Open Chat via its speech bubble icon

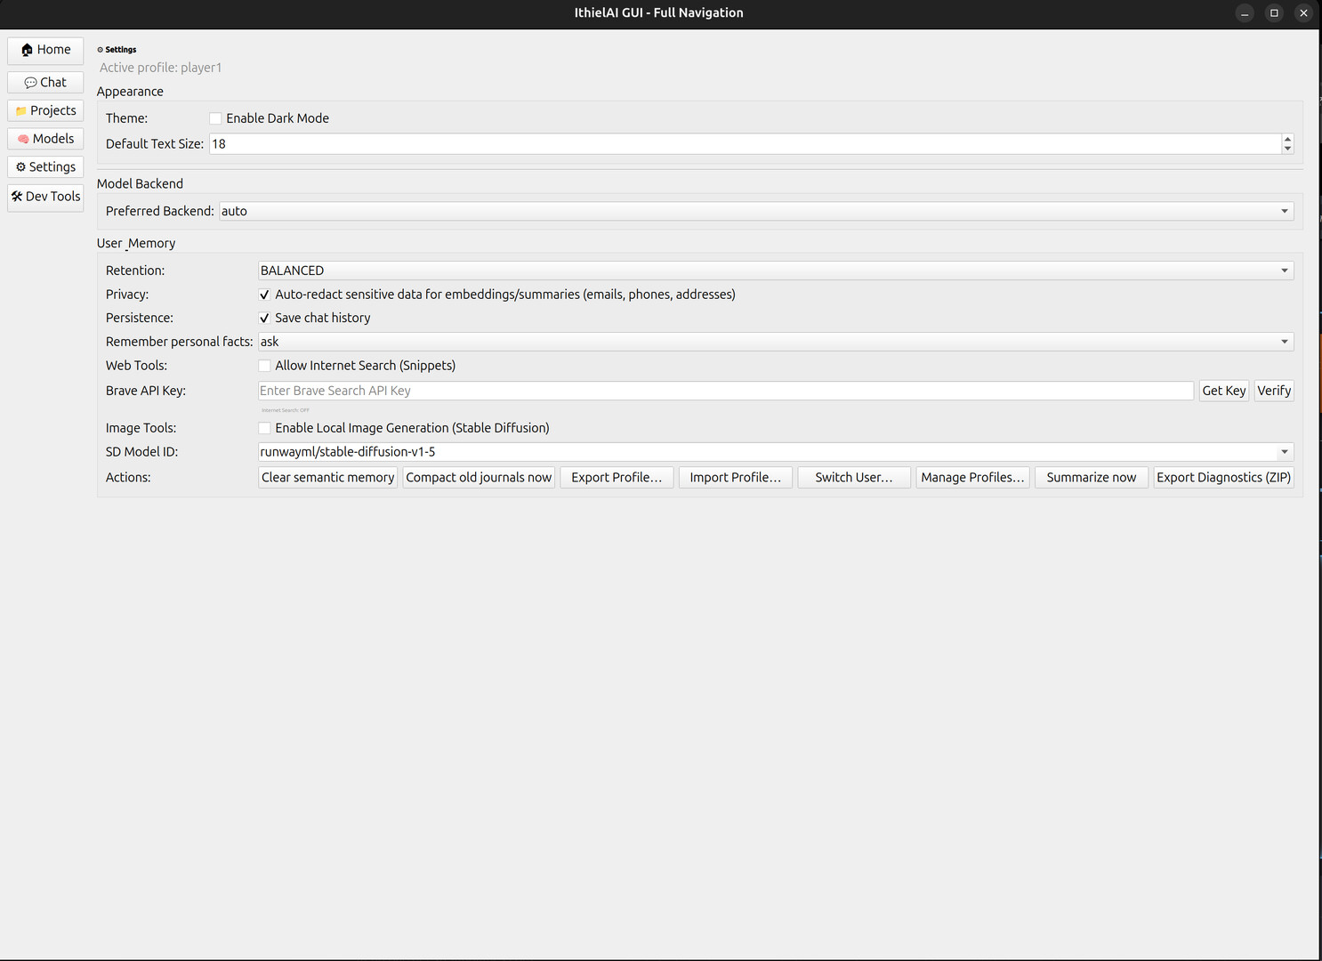[29, 82]
